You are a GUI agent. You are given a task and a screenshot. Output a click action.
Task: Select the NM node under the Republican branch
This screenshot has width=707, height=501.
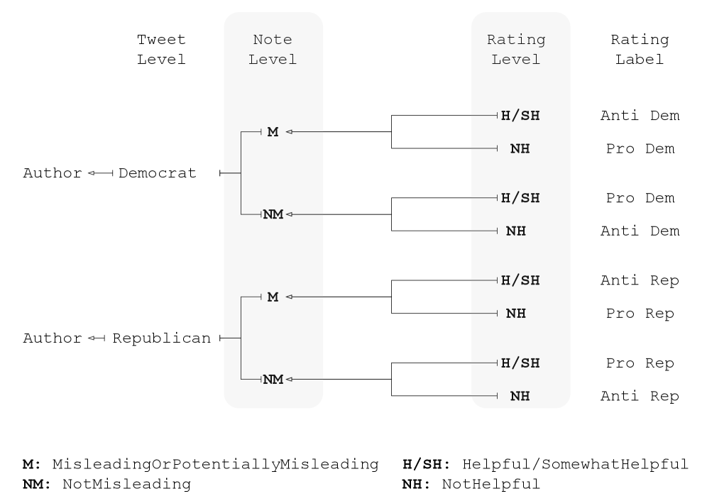click(x=273, y=380)
